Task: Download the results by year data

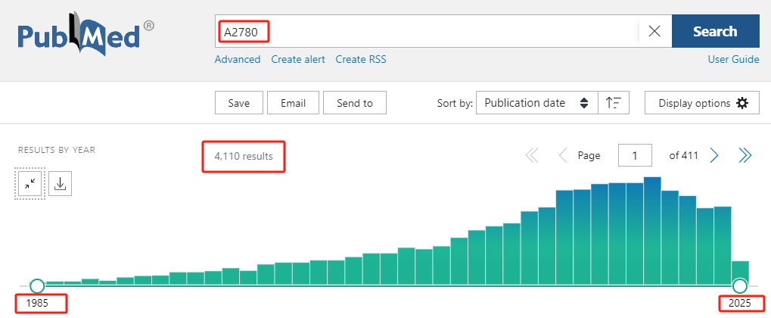Action: coord(61,183)
